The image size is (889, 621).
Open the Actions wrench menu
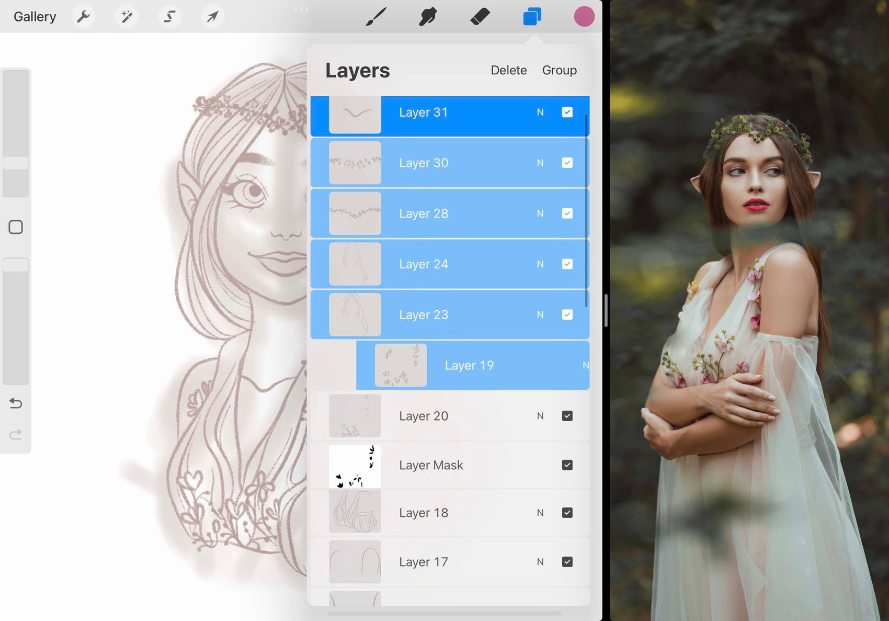(83, 17)
